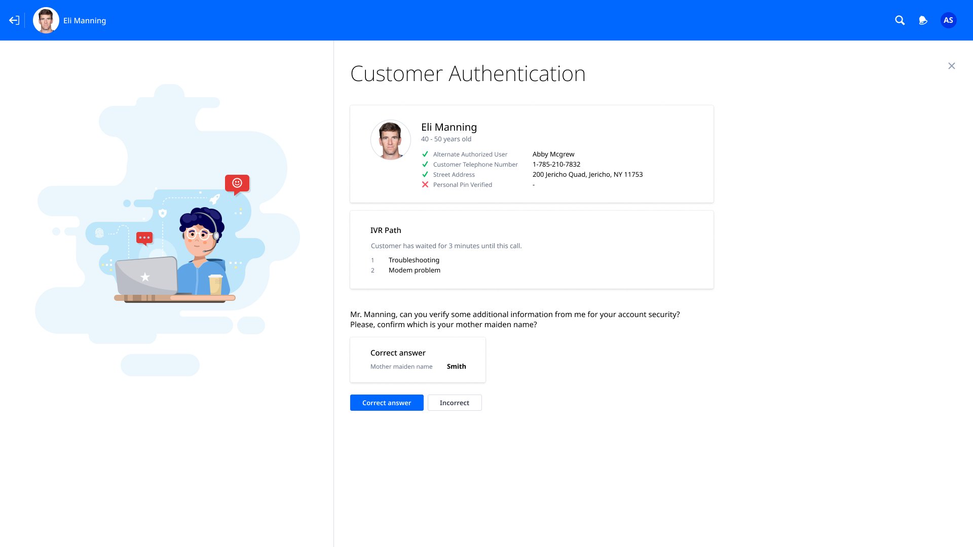Open the AS user profile badge
Screen dimensions: 973x547
[948, 20]
